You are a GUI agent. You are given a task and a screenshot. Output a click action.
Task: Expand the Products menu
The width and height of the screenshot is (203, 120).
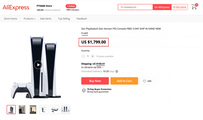29,19
